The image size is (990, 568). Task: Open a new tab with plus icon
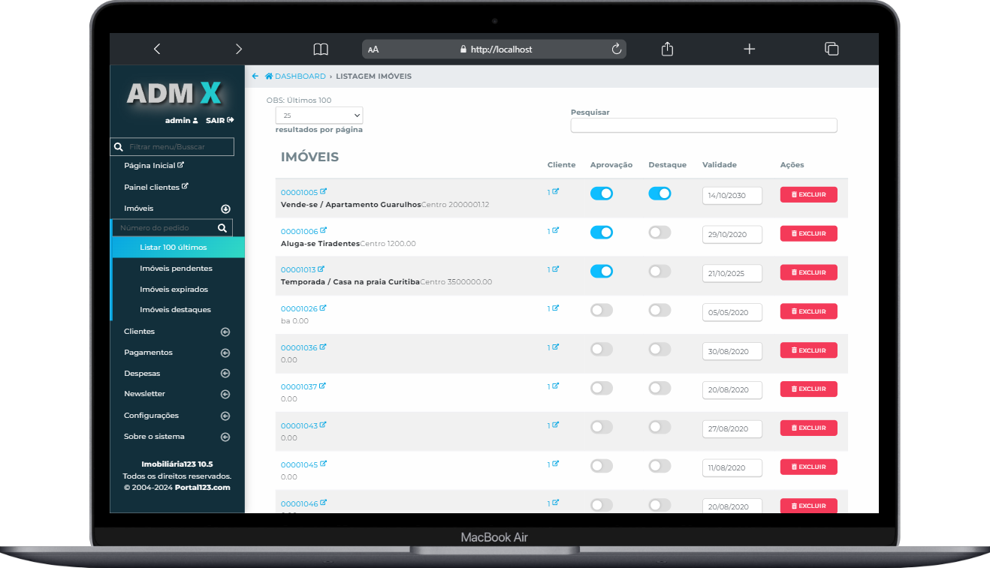(749, 49)
